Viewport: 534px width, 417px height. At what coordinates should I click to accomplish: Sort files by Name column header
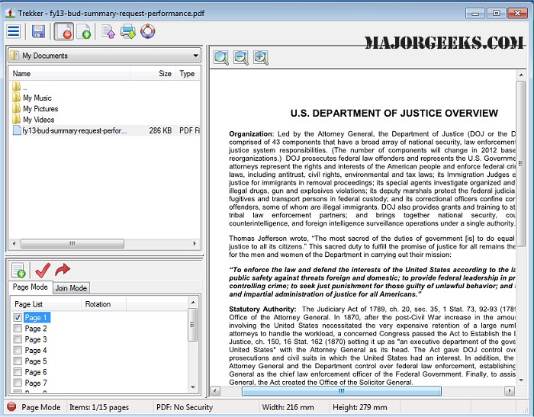pos(70,73)
